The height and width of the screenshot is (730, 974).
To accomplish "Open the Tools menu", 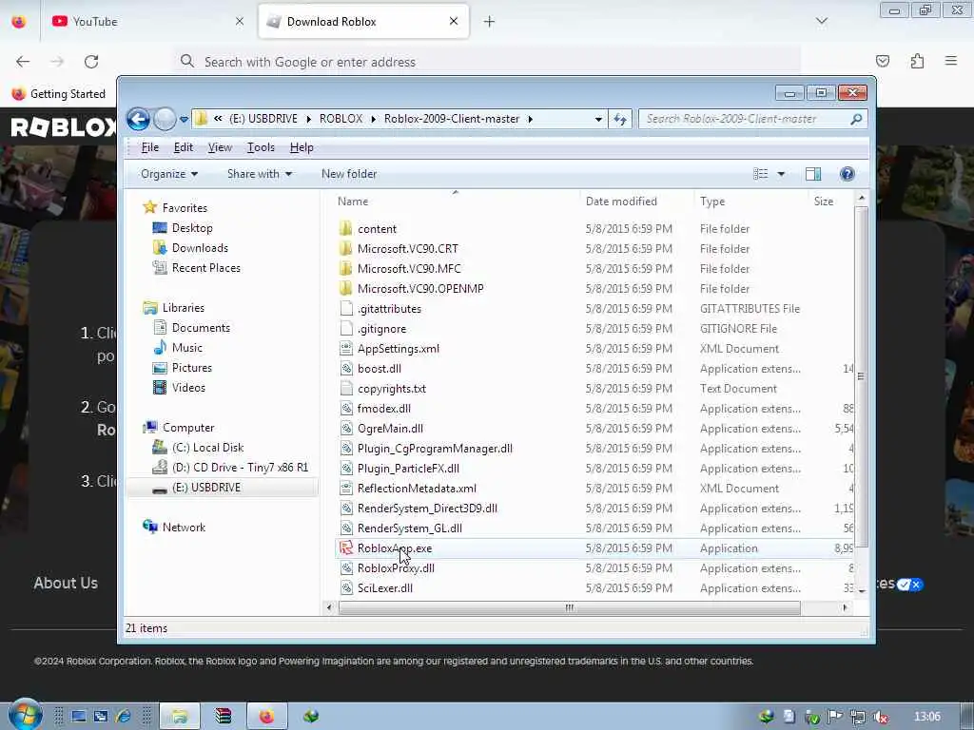I will click(261, 147).
